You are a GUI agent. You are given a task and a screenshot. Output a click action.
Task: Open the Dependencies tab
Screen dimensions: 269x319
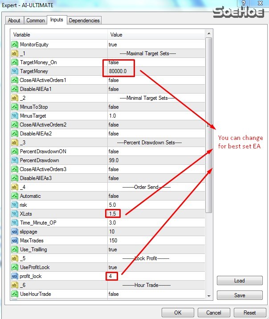click(85, 20)
